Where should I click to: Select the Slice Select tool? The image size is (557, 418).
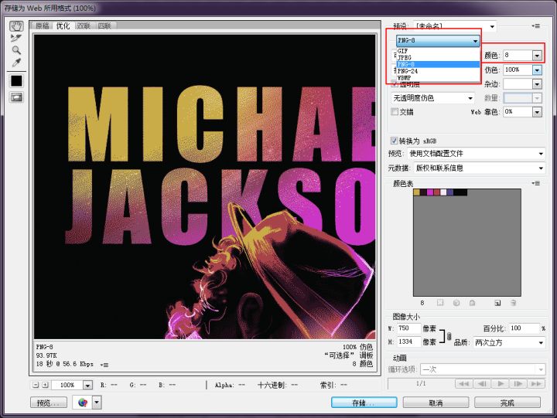click(16, 38)
